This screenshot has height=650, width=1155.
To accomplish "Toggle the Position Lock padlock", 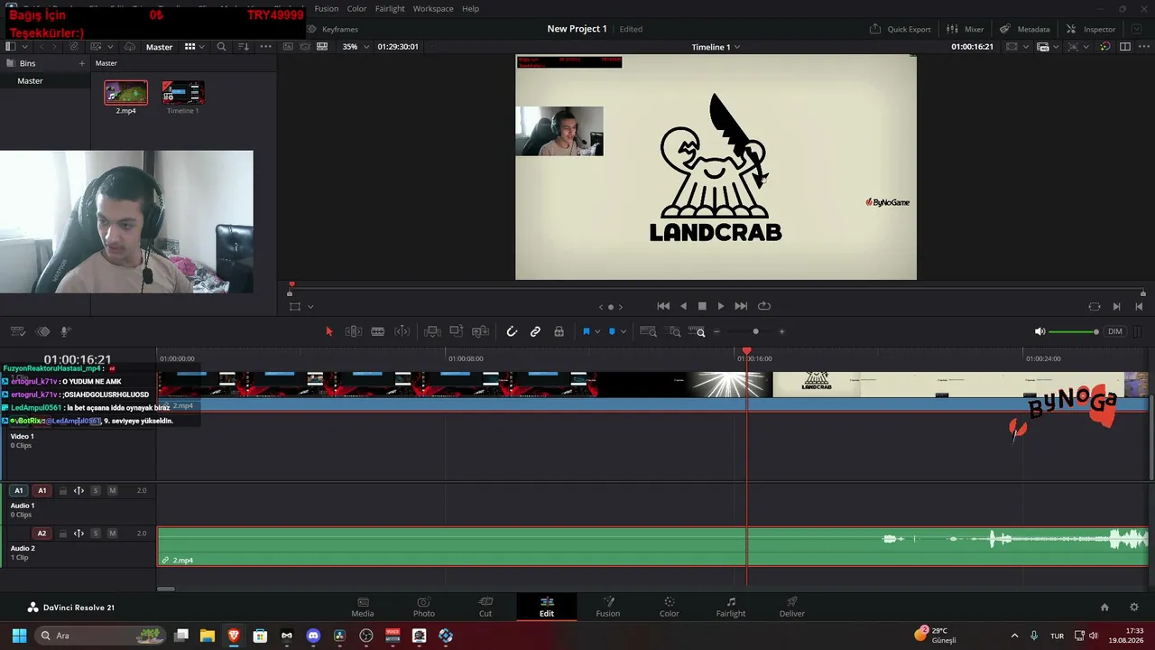I will point(559,331).
